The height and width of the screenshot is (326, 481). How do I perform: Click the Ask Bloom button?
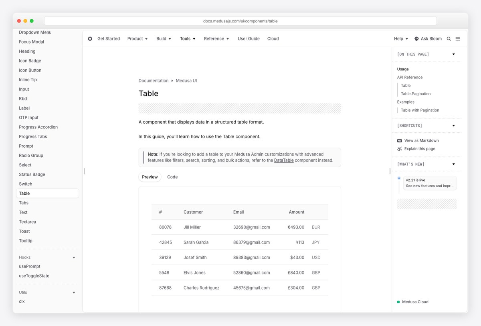pos(428,39)
